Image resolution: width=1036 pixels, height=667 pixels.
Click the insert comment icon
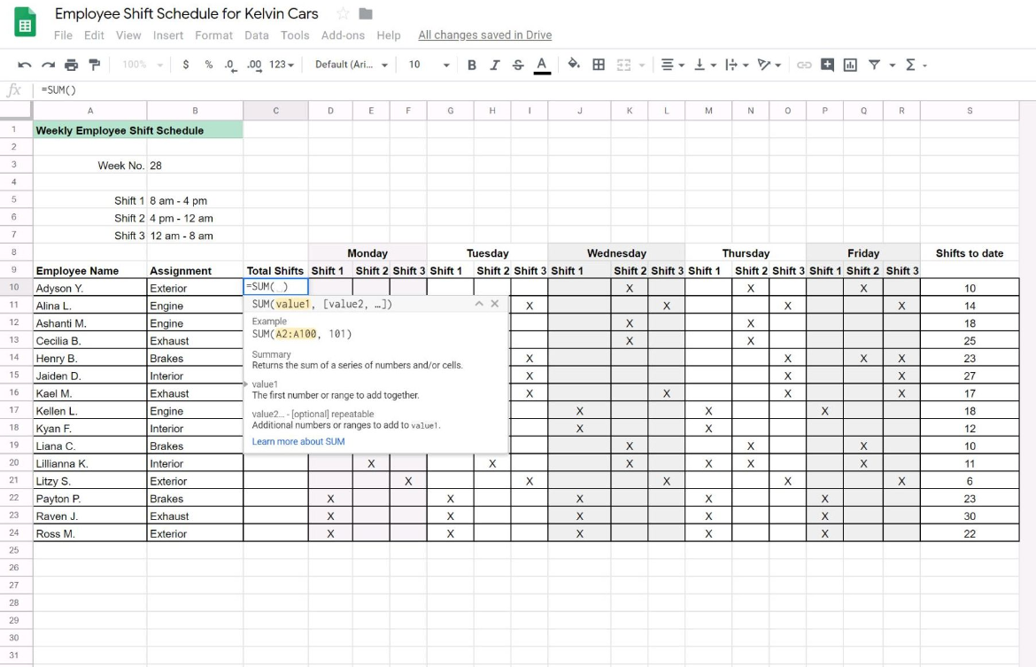(x=827, y=65)
